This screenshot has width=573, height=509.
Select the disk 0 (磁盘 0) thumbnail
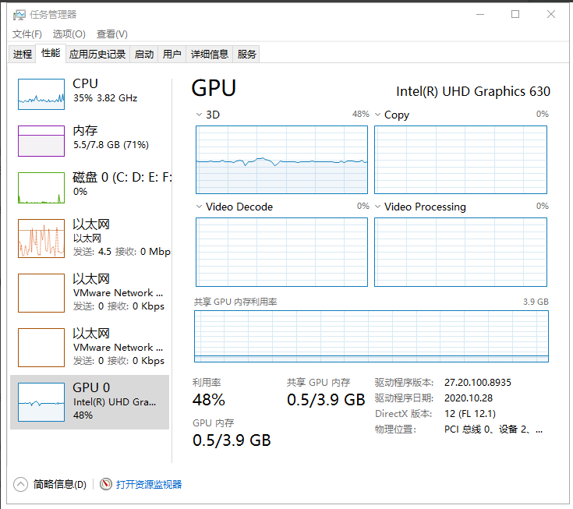pyautogui.click(x=41, y=187)
